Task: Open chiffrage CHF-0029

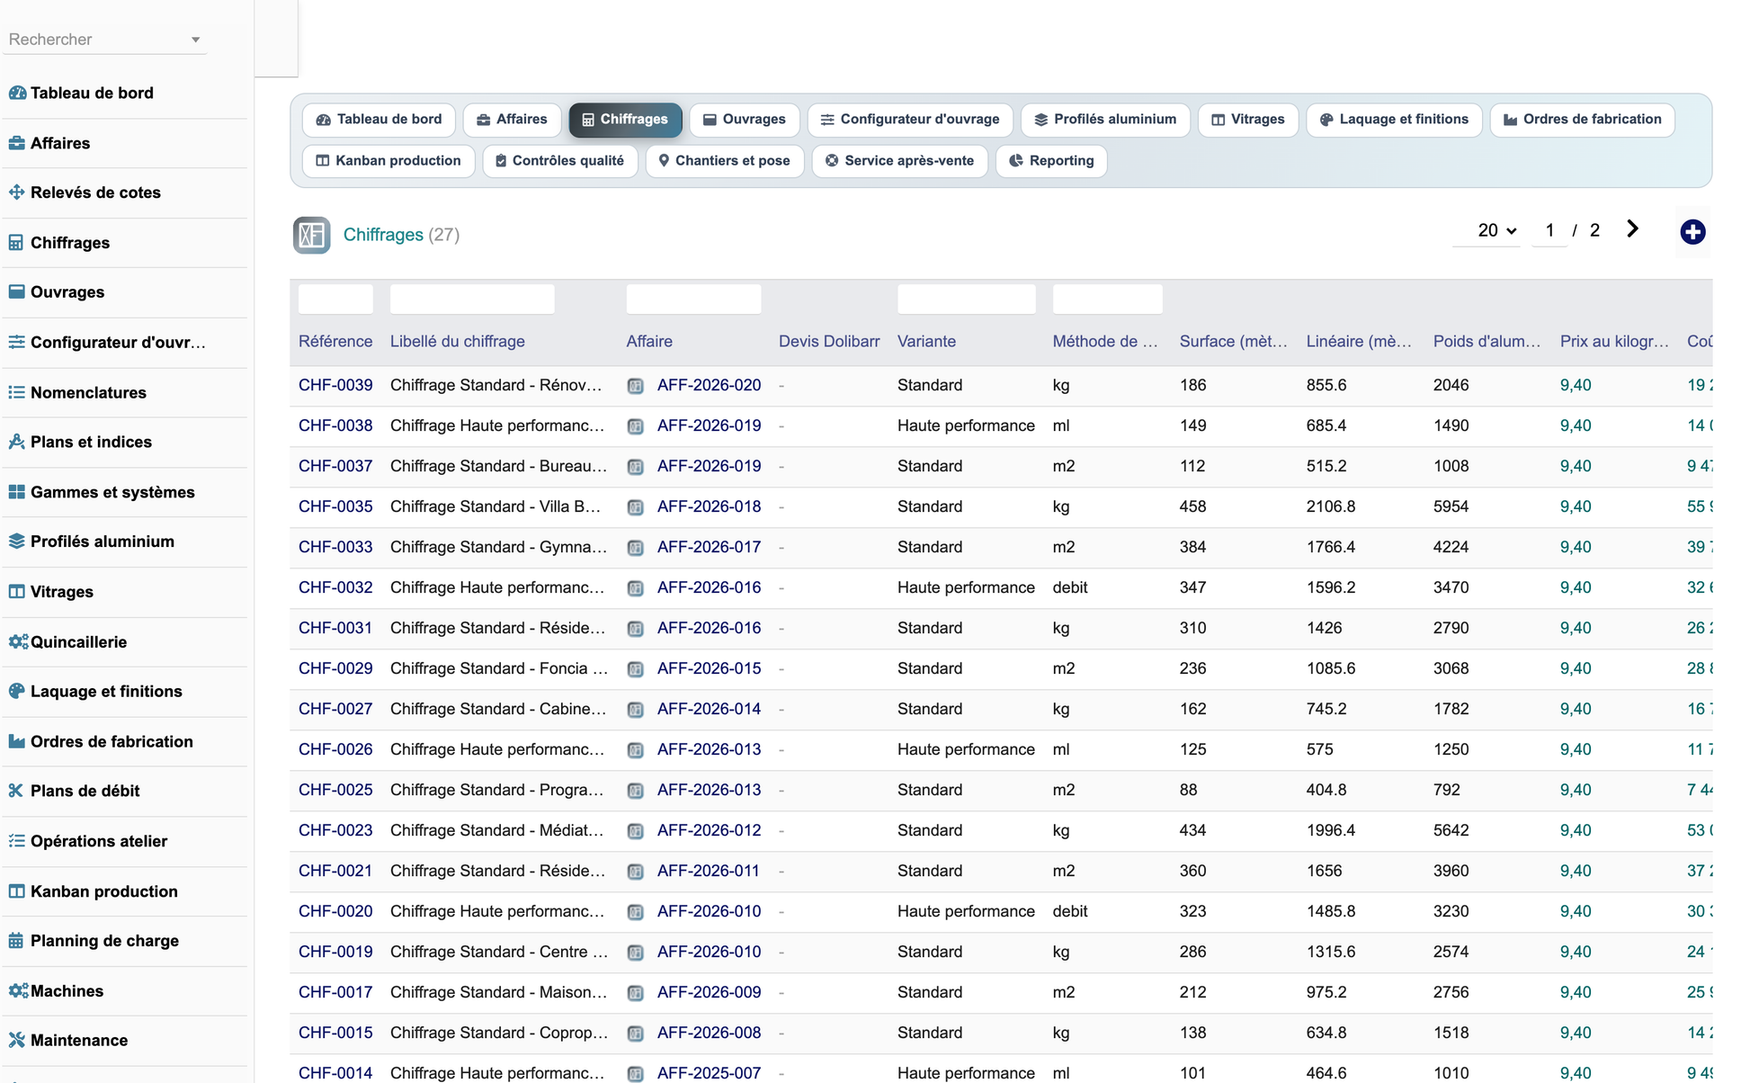Action: [x=335, y=668]
